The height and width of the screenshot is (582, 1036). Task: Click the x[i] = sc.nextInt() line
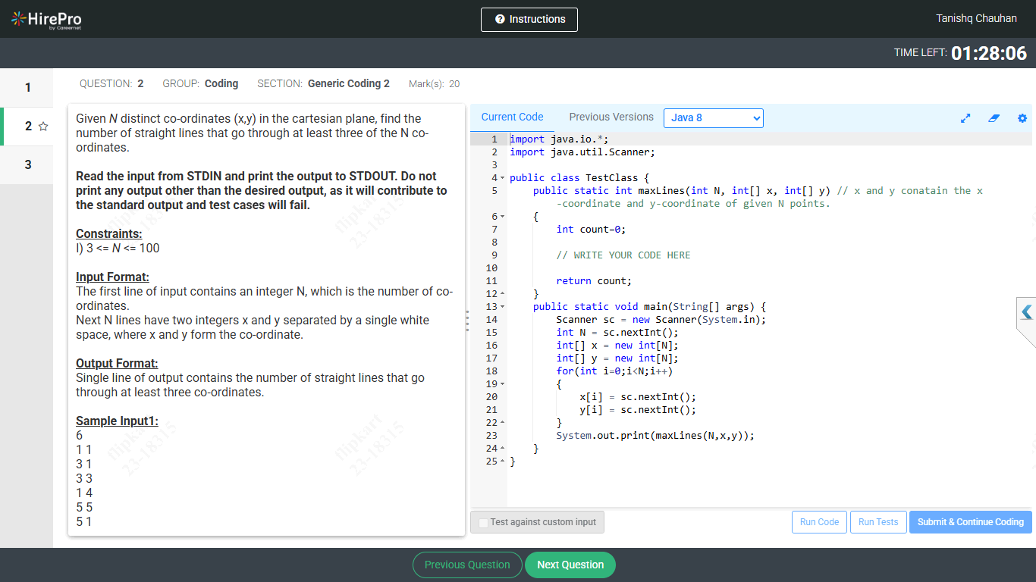coord(638,397)
